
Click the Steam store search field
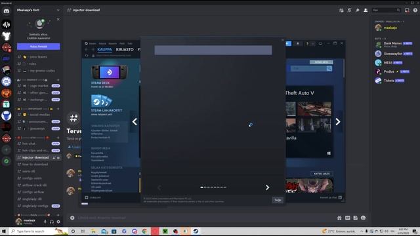coord(308,68)
